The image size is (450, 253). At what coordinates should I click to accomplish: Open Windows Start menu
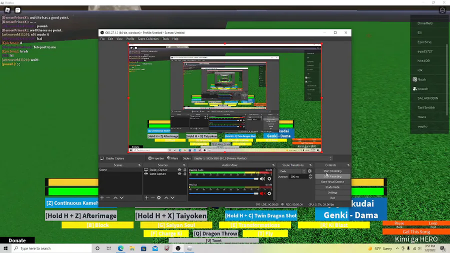[x=5, y=248]
